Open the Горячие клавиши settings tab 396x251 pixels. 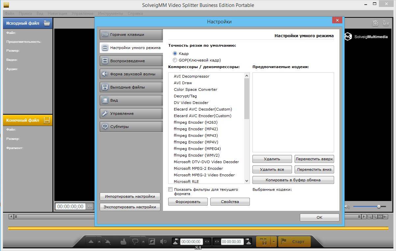pos(131,35)
